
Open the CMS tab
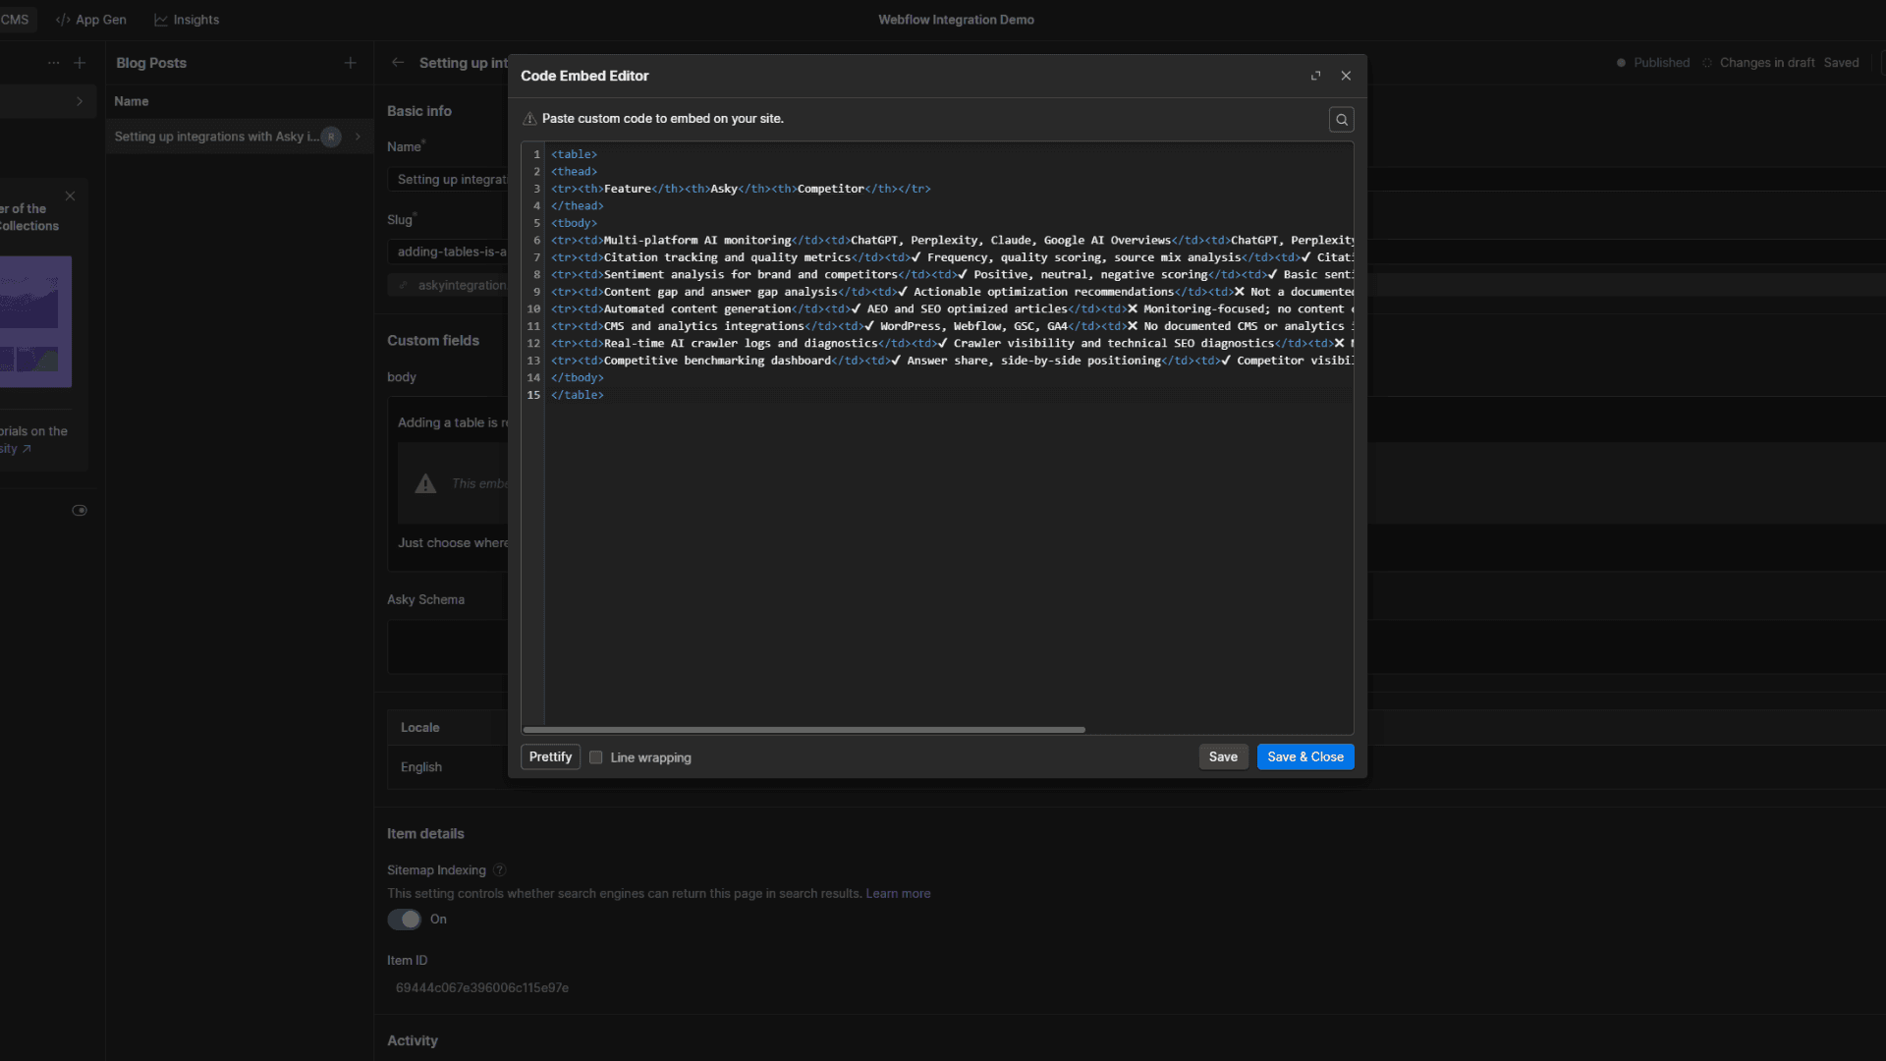(15, 20)
